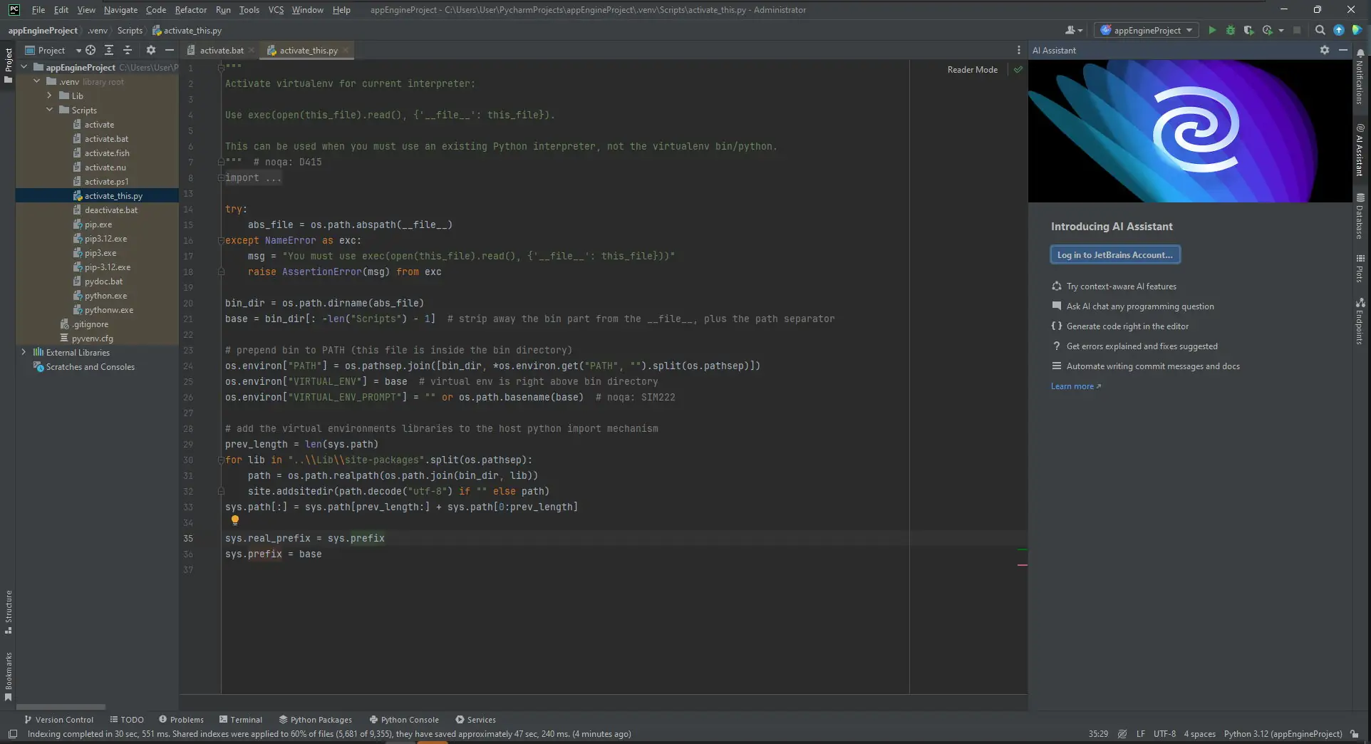
Task: Toggle the Notifications tool window stripe
Action: [x=1360, y=78]
